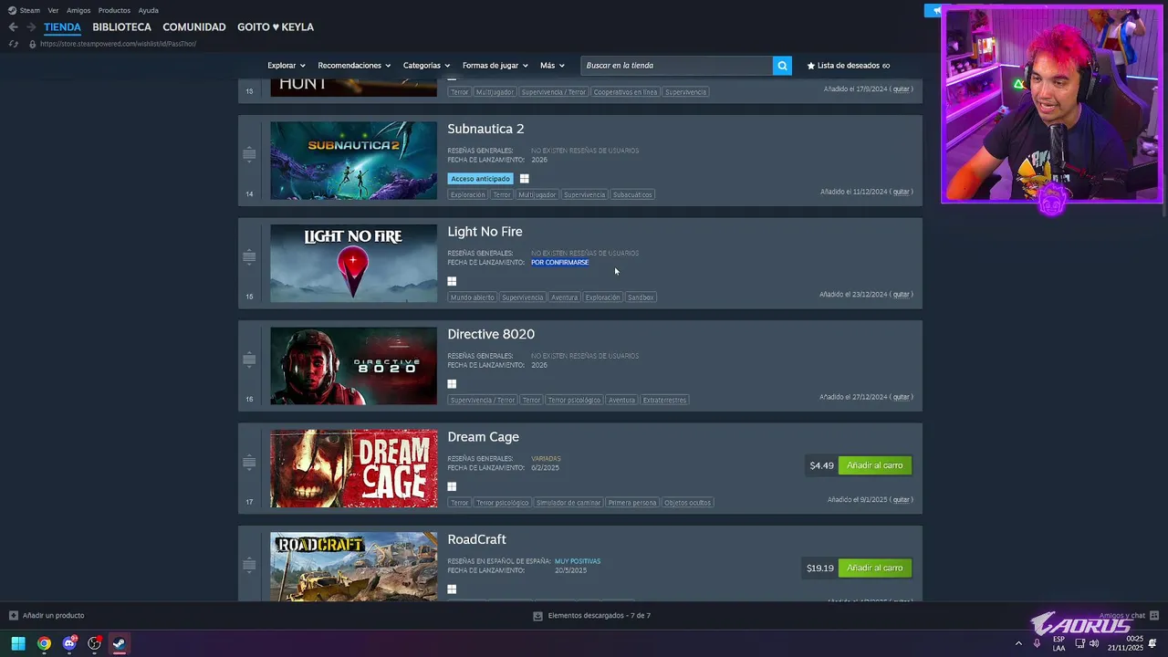This screenshot has width=1168, height=657.
Task: Grab the reorder handle of Light No Fire
Action: (249, 257)
